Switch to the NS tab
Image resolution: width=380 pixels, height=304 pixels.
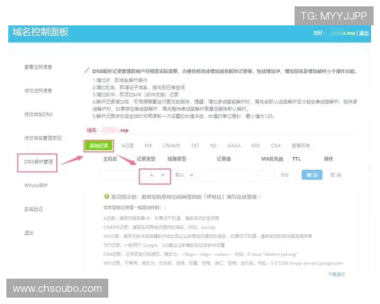tap(213, 146)
